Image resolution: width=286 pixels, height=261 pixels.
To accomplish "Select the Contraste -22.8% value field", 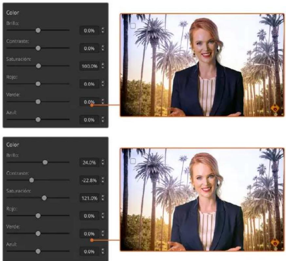I will click(x=89, y=180).
